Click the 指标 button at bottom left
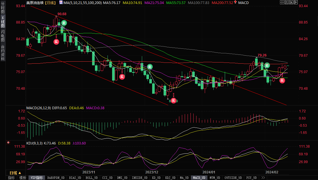Screen dimensions: 318x180 [11, 178]
